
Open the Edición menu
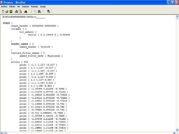click(x=12, y=6)
